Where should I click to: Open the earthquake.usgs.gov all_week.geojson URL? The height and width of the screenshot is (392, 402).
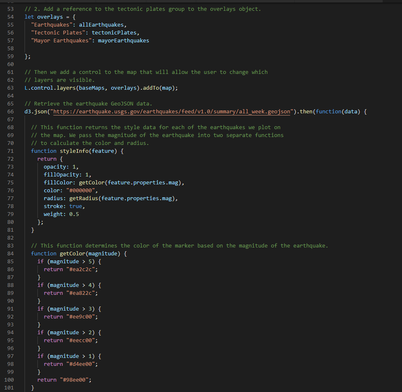click(172, 112)
